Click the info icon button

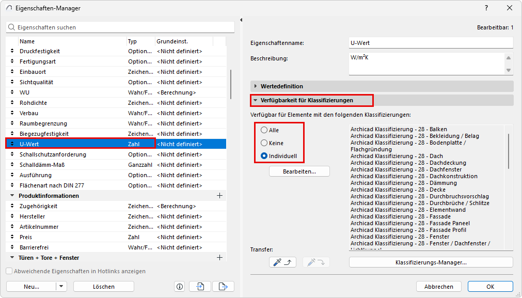(180, 286)
